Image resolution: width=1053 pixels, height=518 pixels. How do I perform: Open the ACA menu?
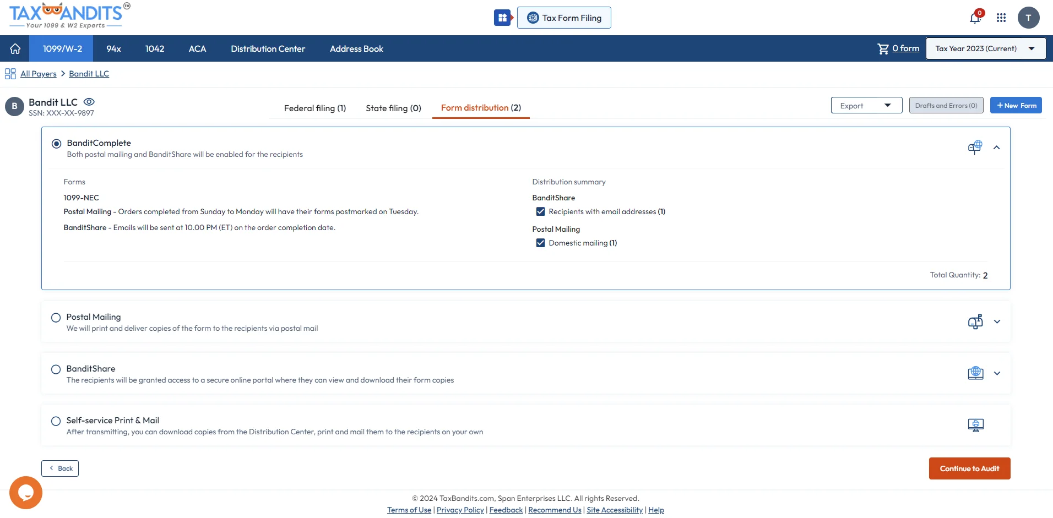tap(197, 48)
